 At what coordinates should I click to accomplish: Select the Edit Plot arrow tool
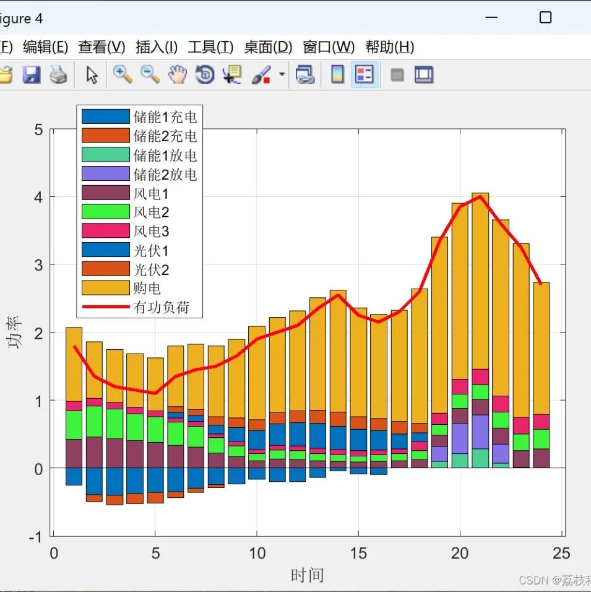tap(92, 74)
